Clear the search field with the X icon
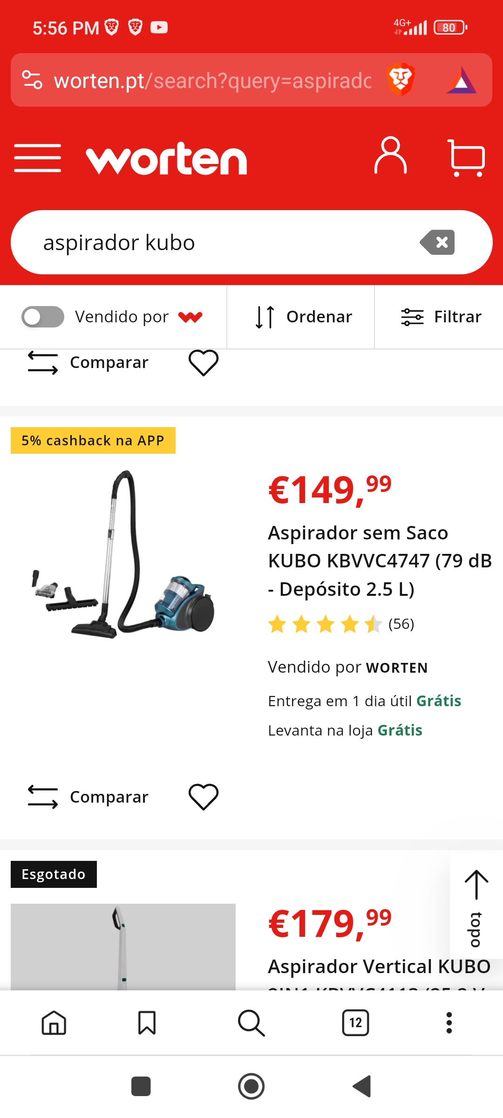 (437, 242)
